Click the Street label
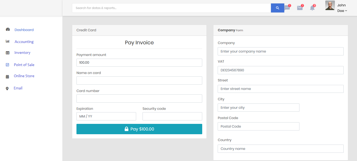The width and height of the screenshot is (357, 161). point(223,80)
